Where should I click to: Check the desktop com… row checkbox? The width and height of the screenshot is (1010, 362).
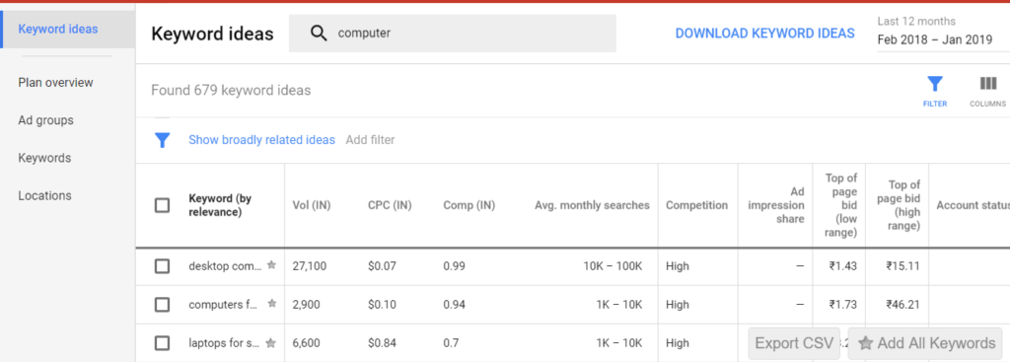click(x=163, y=266)
